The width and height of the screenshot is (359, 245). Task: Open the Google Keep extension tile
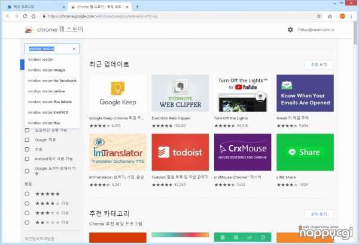(118, 93)
